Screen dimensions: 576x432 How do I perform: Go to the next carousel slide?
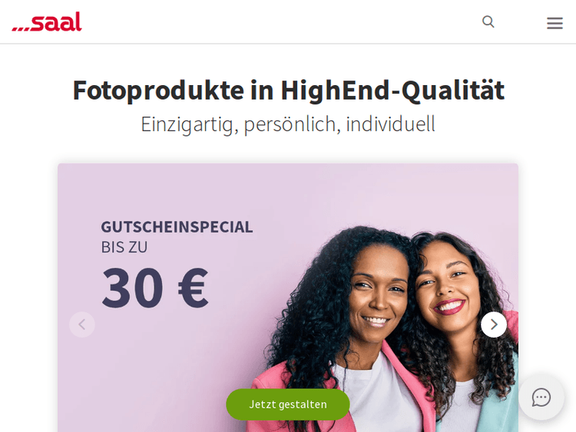(x=494, y=325)
